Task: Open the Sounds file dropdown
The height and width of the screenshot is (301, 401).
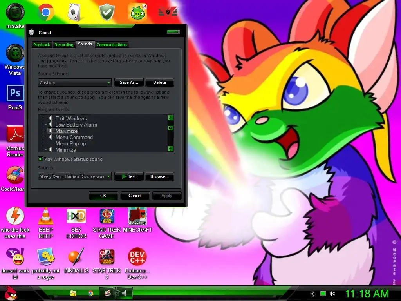Action: point(75,176)
